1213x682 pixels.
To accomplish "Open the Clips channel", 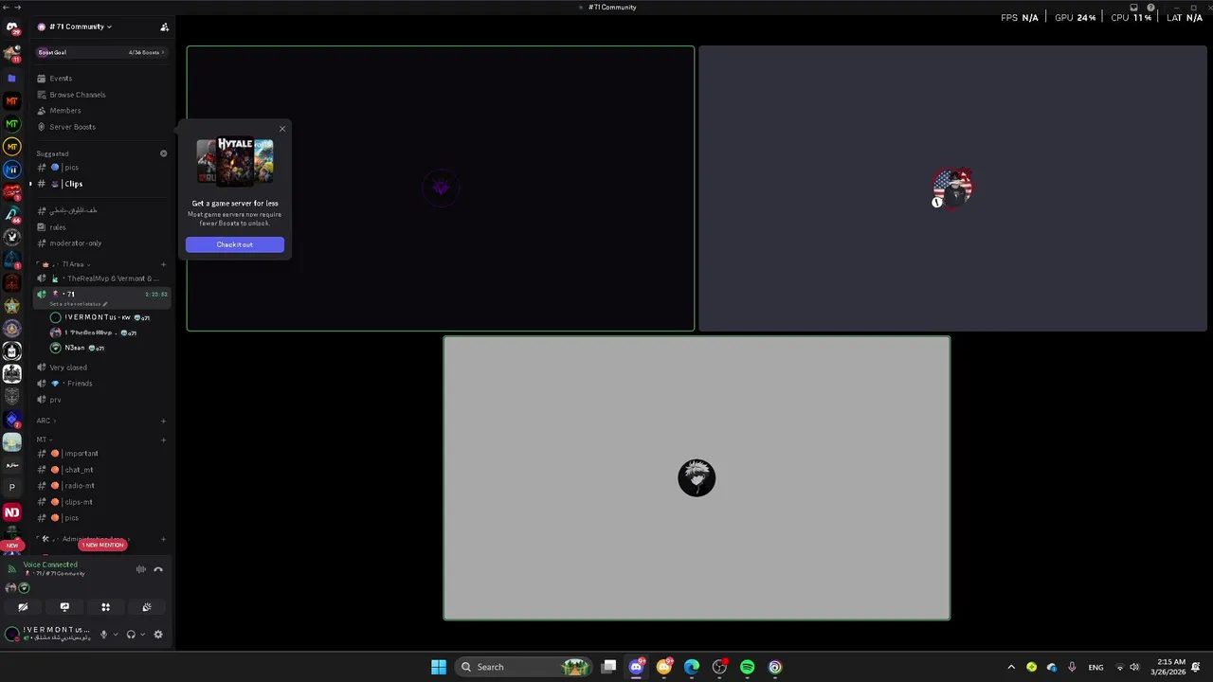I will coord(101,184).
